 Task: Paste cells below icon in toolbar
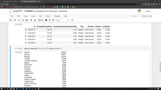pyautogui.click(x=27, y=20)
